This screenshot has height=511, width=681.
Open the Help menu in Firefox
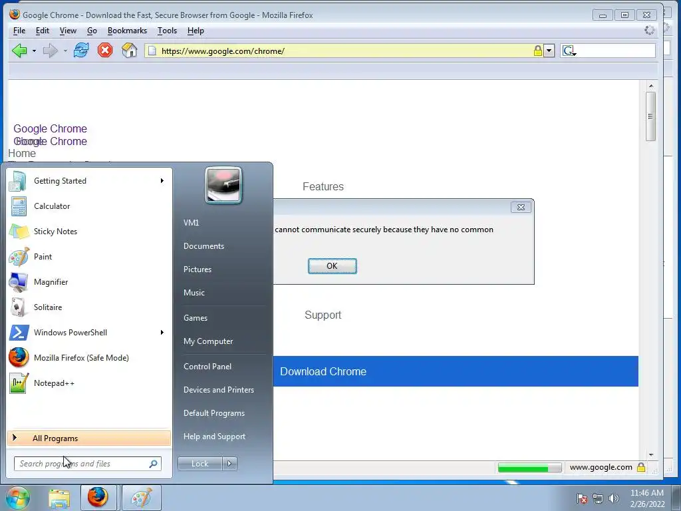(x=196, y=31)
